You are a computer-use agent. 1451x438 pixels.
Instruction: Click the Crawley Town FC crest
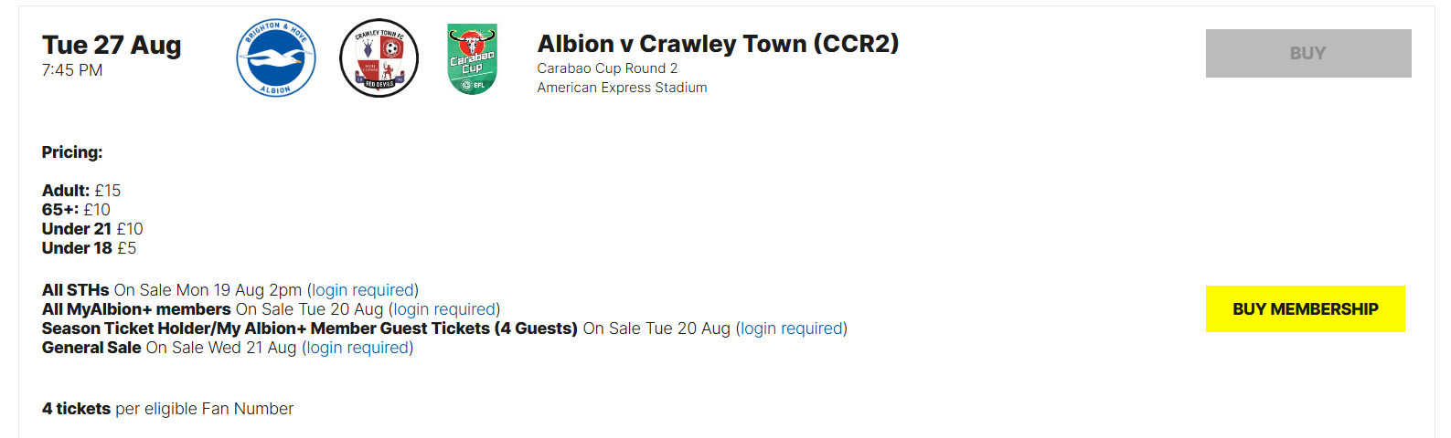[x=379, y=58]
